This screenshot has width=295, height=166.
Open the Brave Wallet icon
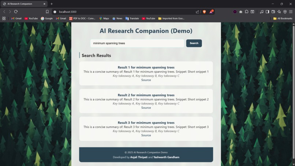pos(273,12)
